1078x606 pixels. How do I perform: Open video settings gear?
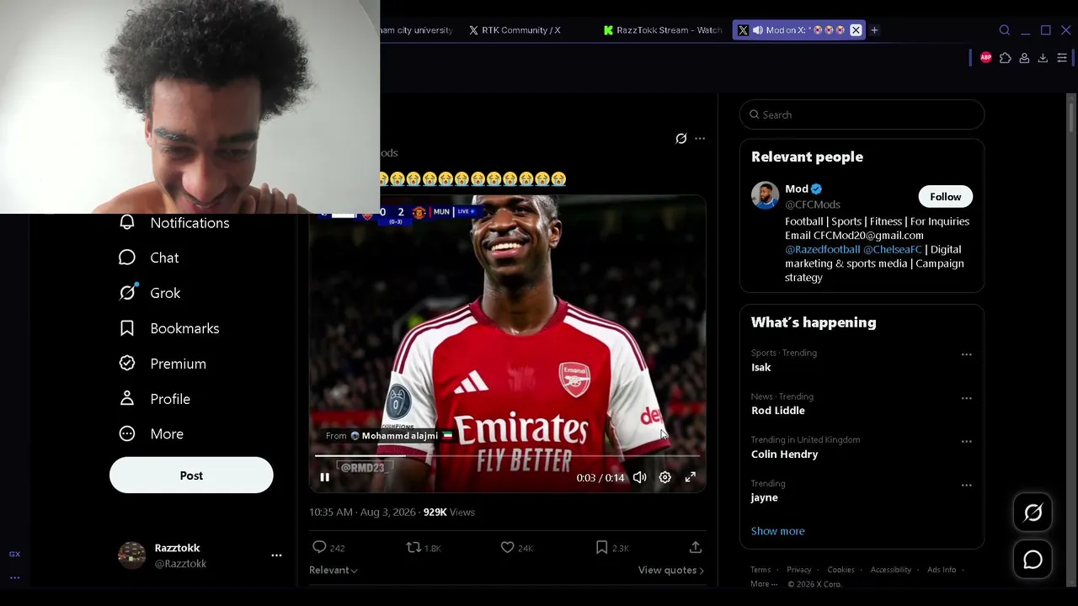pos(665,477)
